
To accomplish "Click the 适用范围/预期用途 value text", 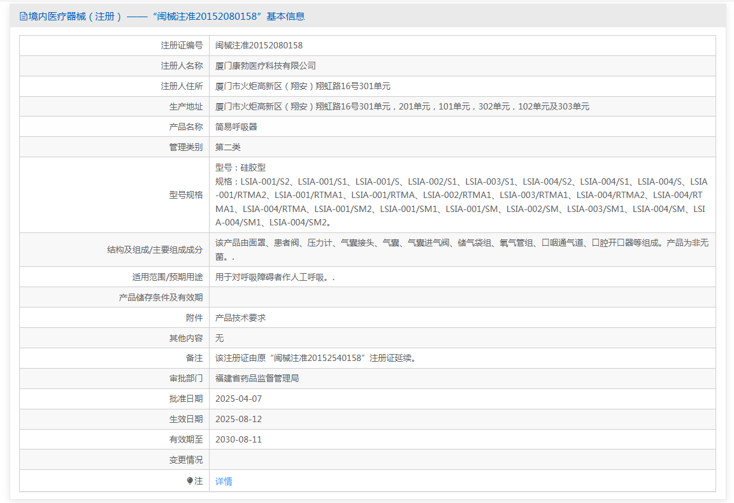I will tap(275, 278).
